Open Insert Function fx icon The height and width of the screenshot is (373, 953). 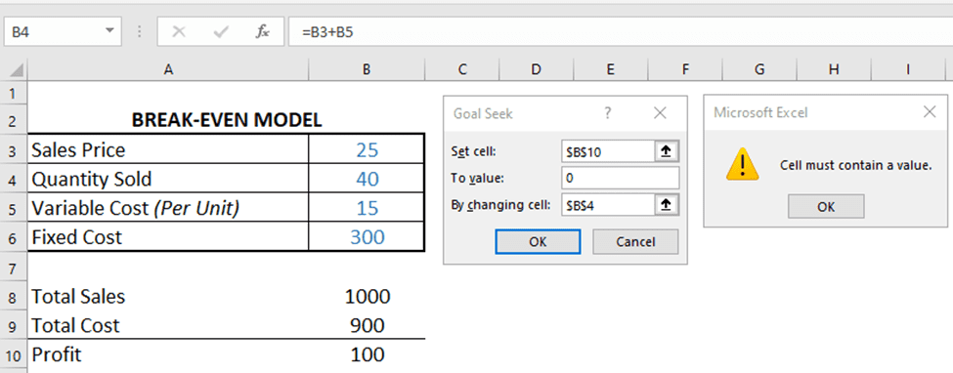263,31
